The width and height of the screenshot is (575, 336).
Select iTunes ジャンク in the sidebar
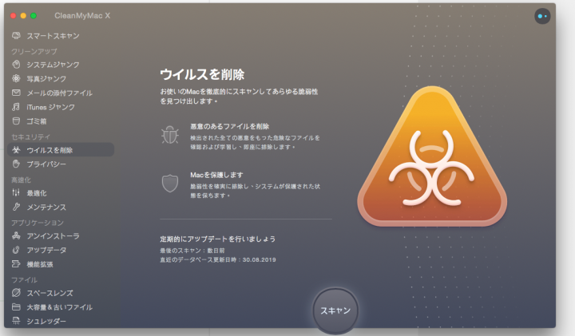point(50,107)
